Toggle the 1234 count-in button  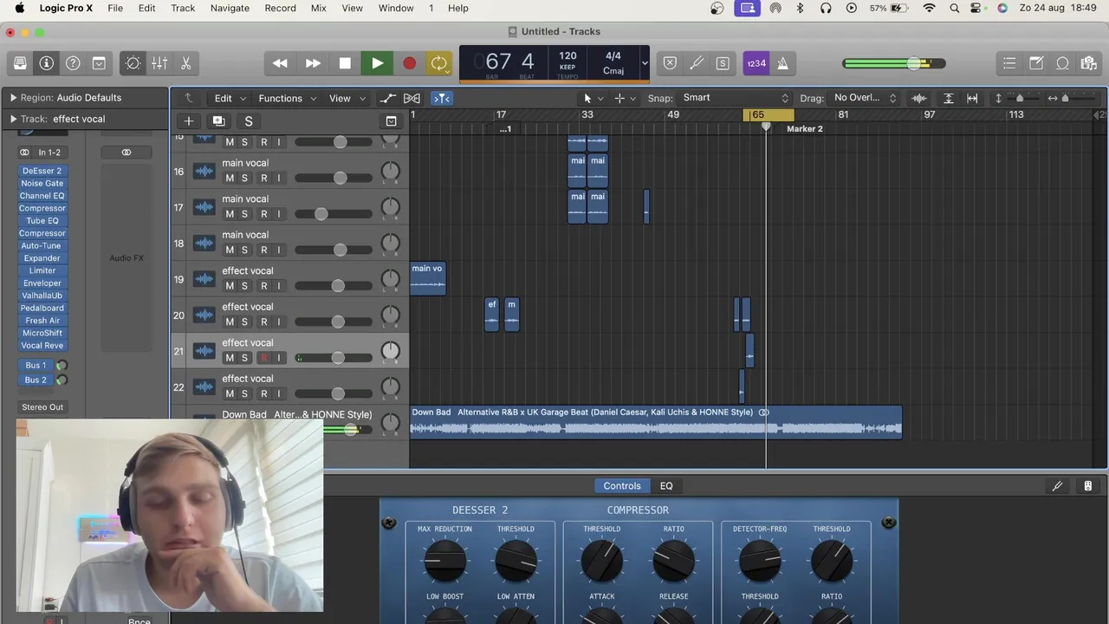pos(756,63)
